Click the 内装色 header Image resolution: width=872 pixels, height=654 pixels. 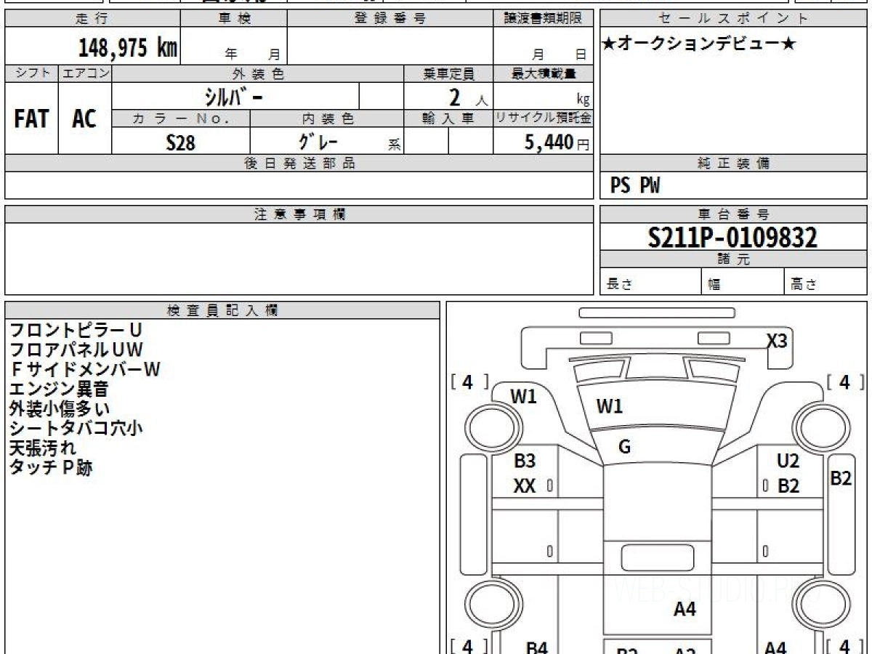[328, 118]
